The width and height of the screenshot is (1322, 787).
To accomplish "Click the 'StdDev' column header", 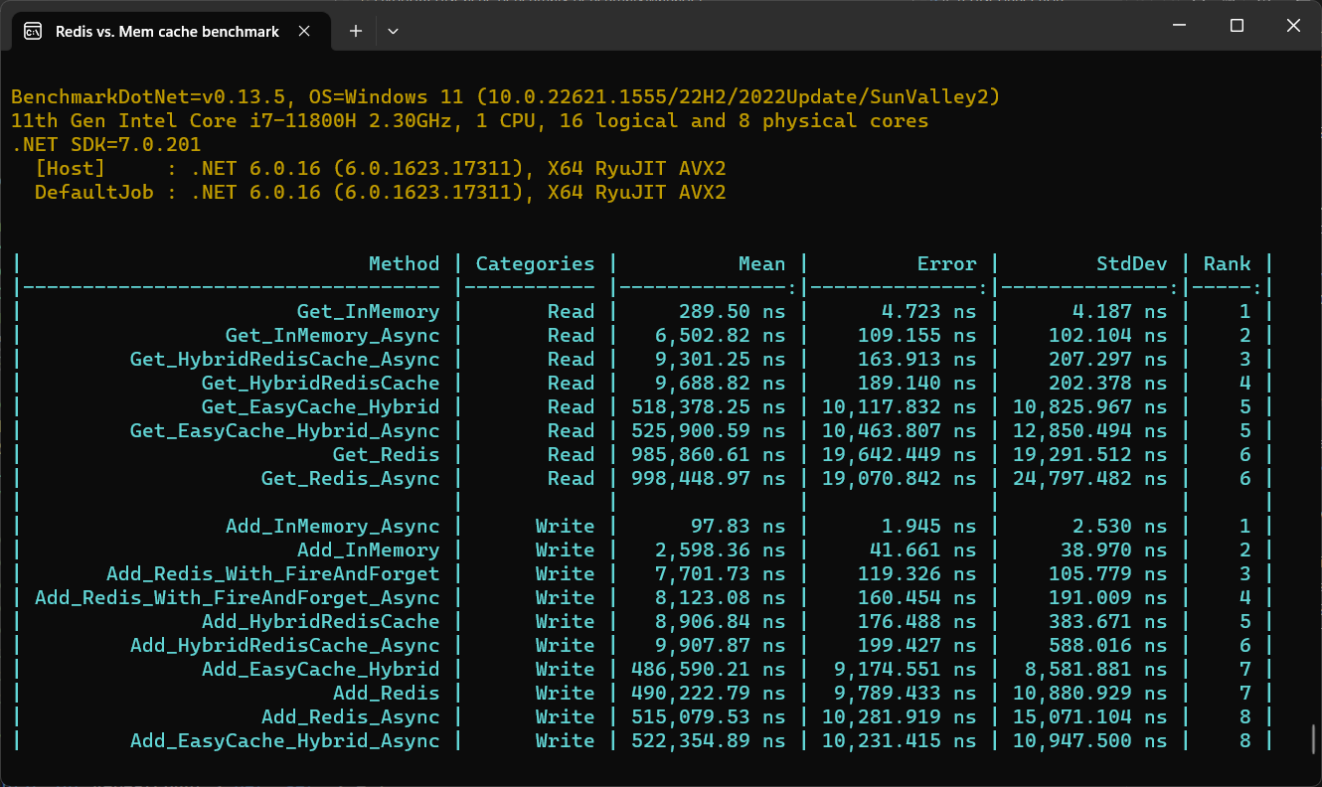I will coord(1131,263).
